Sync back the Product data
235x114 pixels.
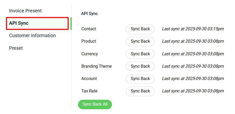tap(140, 41)
